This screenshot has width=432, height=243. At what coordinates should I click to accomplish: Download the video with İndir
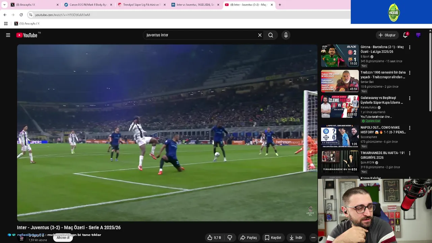[296, 238]
